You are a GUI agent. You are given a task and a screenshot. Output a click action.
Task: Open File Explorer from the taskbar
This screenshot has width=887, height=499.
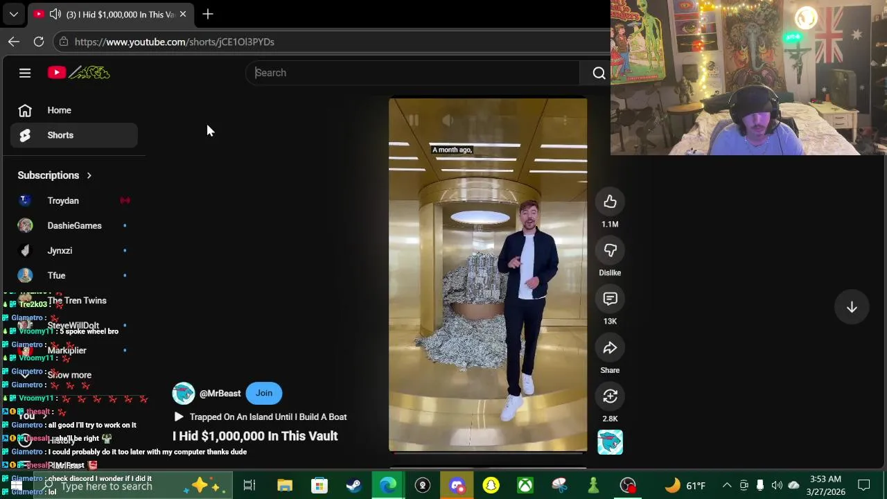[285, 486]
